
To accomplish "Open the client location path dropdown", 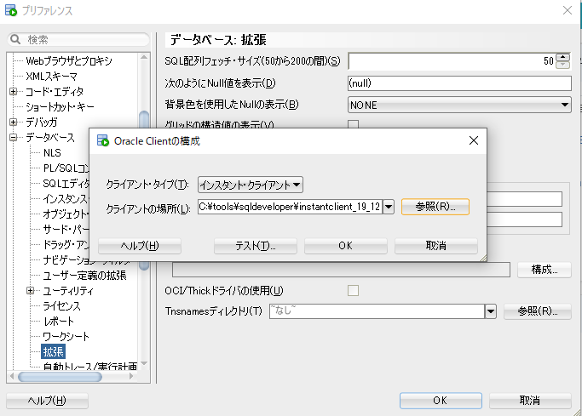I will 389,207.
